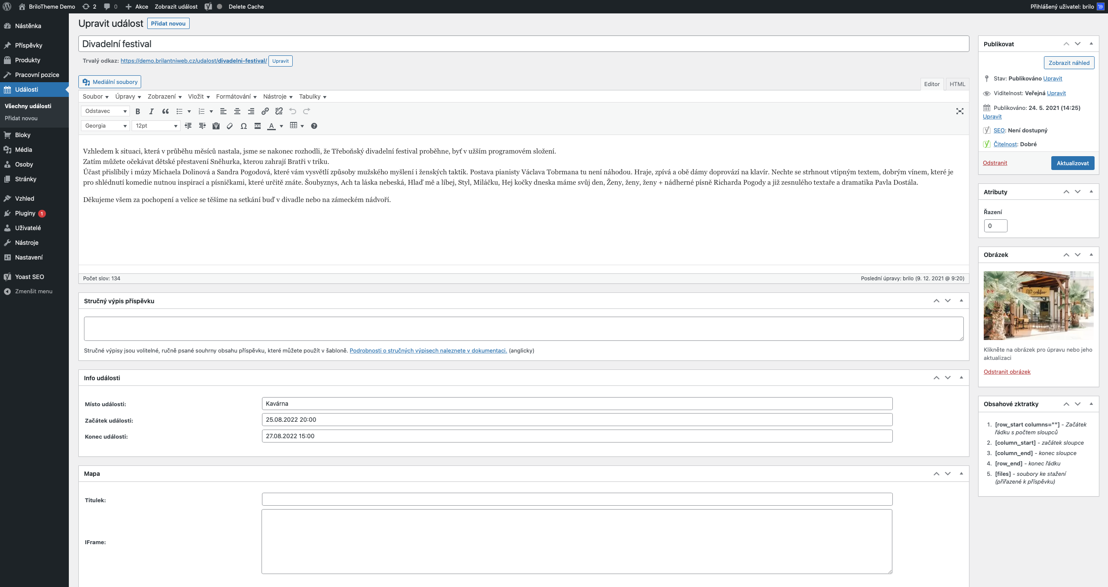Image resolution: width=1108 pixels, height=587 pixels.
Task: Click the clear formatting eraser icon
Action: click(230, 126)
